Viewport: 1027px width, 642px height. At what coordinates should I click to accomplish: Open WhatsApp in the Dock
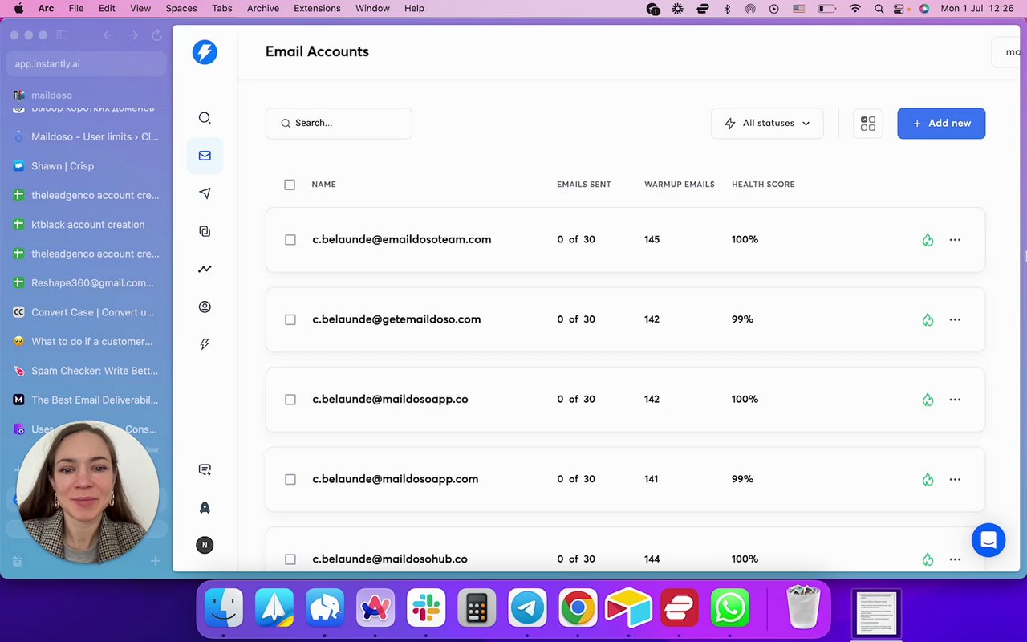point(729,608)
